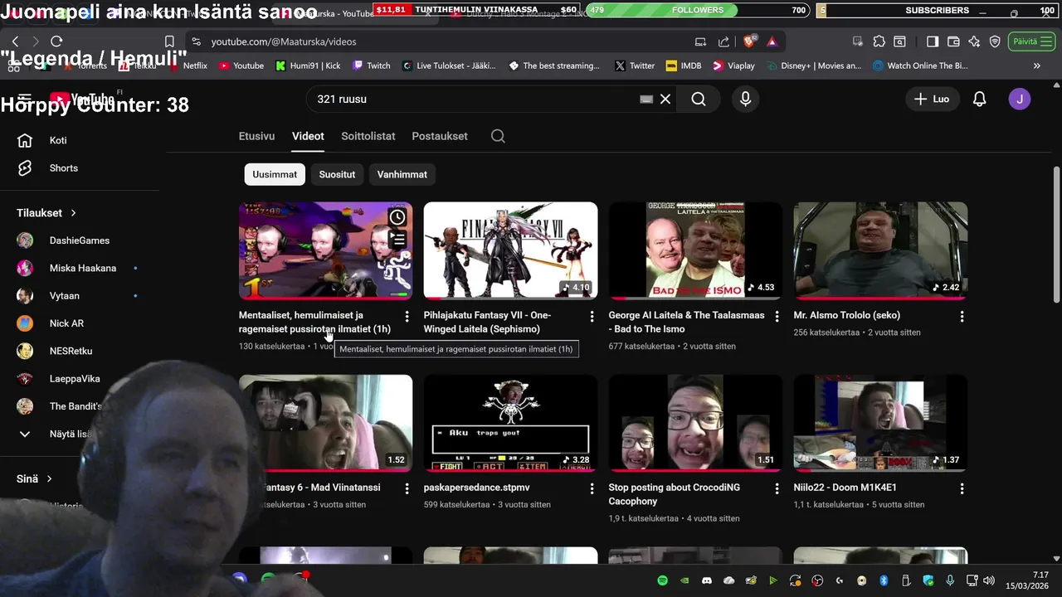Open the IMDB bookmark

pyautogui.click(x=682, y=66)
